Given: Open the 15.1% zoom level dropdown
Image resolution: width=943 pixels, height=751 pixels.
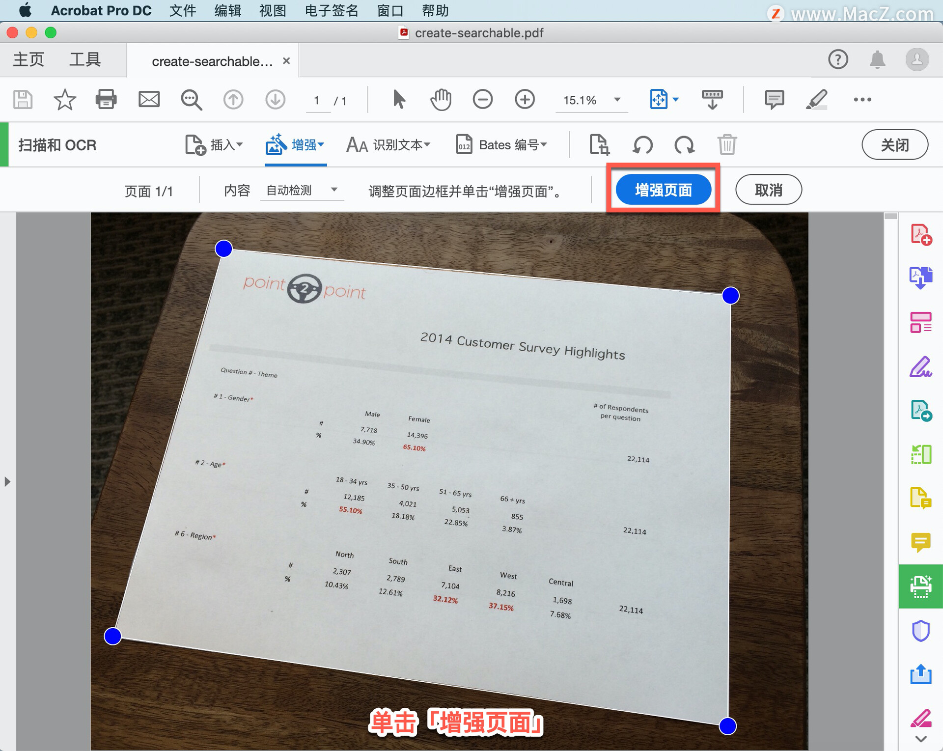Looking at the screenshot, I should (617, 100).
